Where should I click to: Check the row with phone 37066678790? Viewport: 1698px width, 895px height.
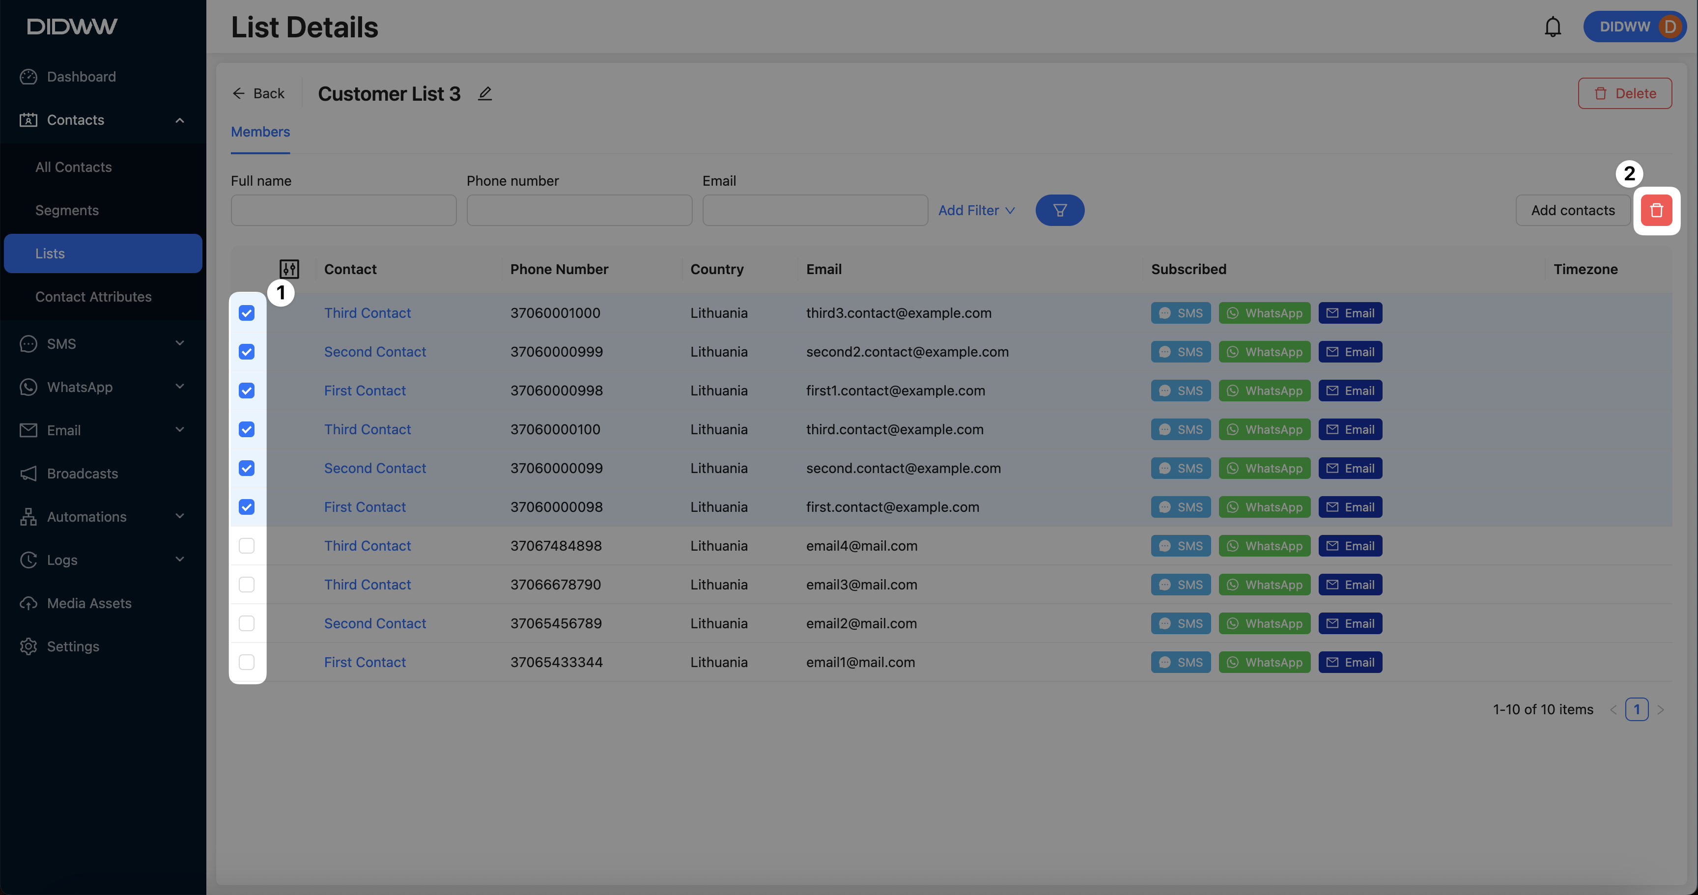coord(247,585)
